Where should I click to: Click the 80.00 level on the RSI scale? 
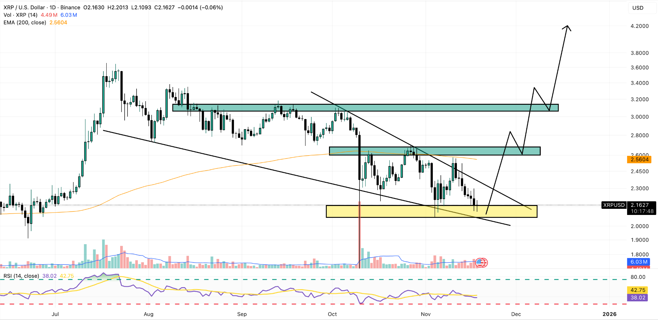[638, 277]
